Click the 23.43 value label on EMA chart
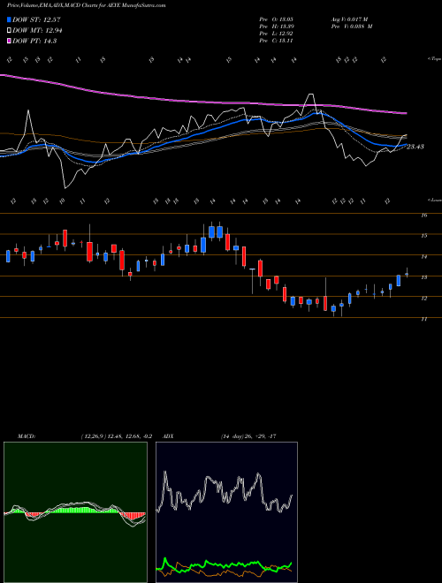The height and width of the screenshot is (583, 442). click(x=415, y=147)
